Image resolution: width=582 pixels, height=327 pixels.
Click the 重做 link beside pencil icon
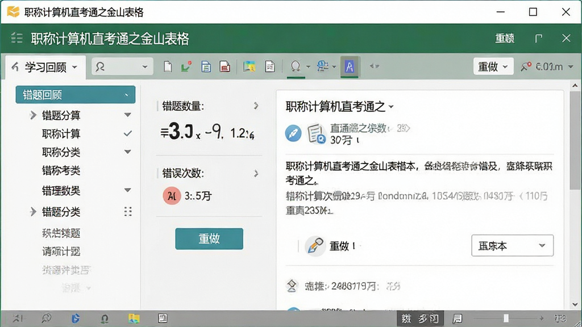pos(339,245)
